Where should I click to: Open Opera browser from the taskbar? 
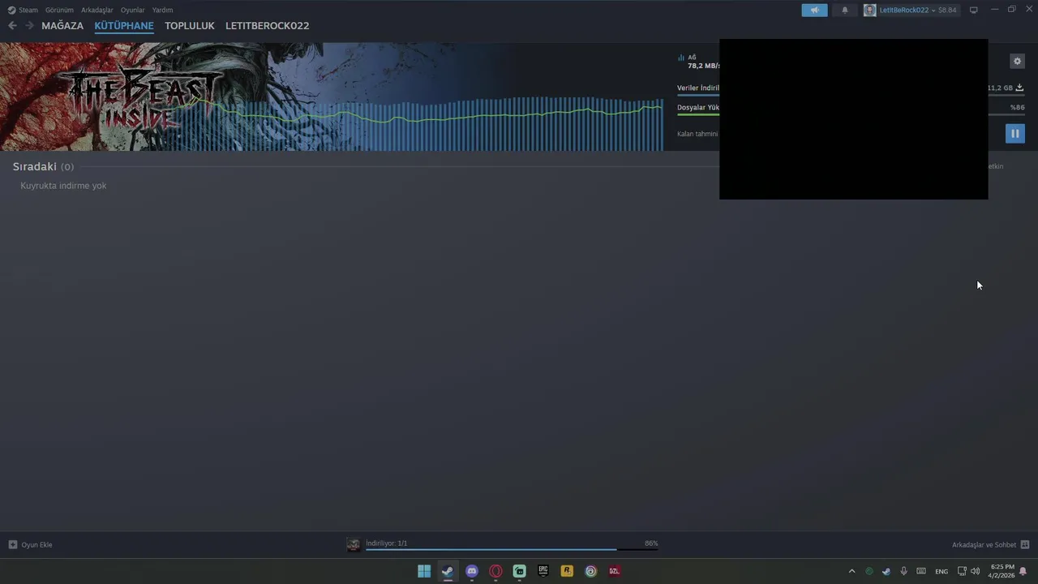click(x=495, y=571)
